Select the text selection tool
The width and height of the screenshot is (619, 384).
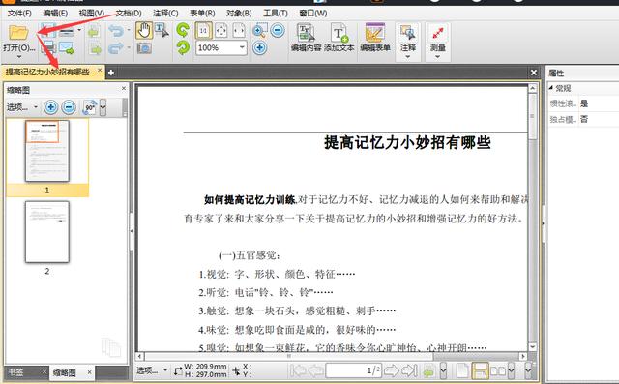pos(162,30)
